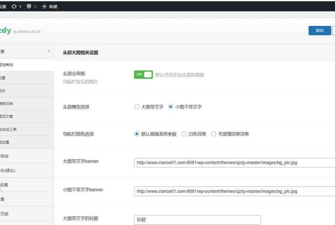Image resolution: width=335 pixels, height=225 pixels.
Task: Click the 小图不带文字banner URL field
Action: pyautogui.click(x=234, y=191)
